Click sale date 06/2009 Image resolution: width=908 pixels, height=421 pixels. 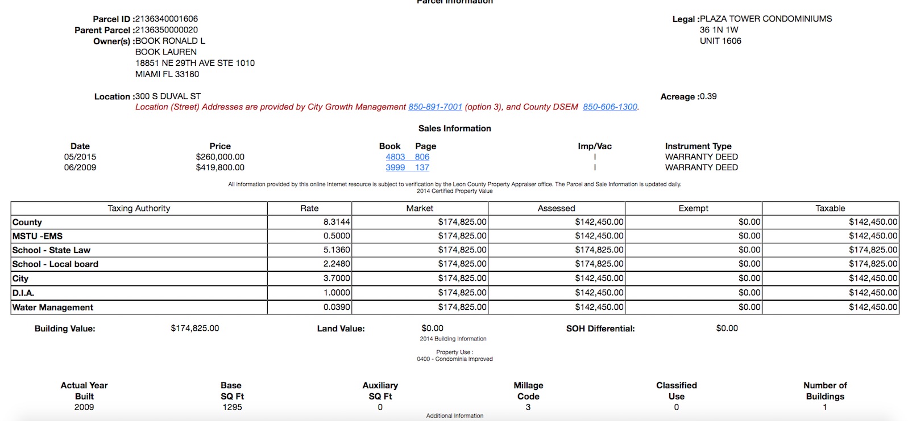80,167
